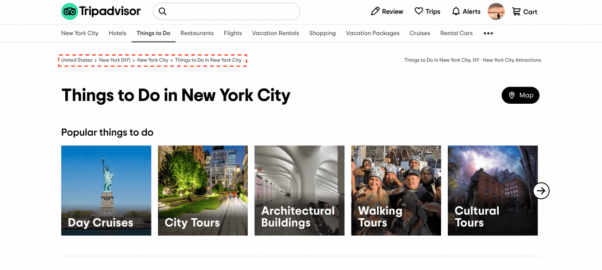Open the Walking Tours card
This screenshot has height=270, width=602.
coord(396,191)
